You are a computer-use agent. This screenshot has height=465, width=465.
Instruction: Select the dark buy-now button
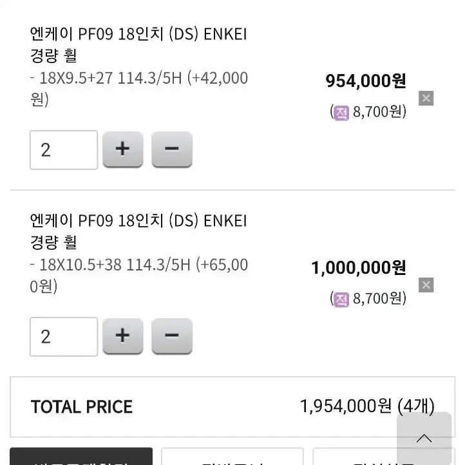point(81,457)
